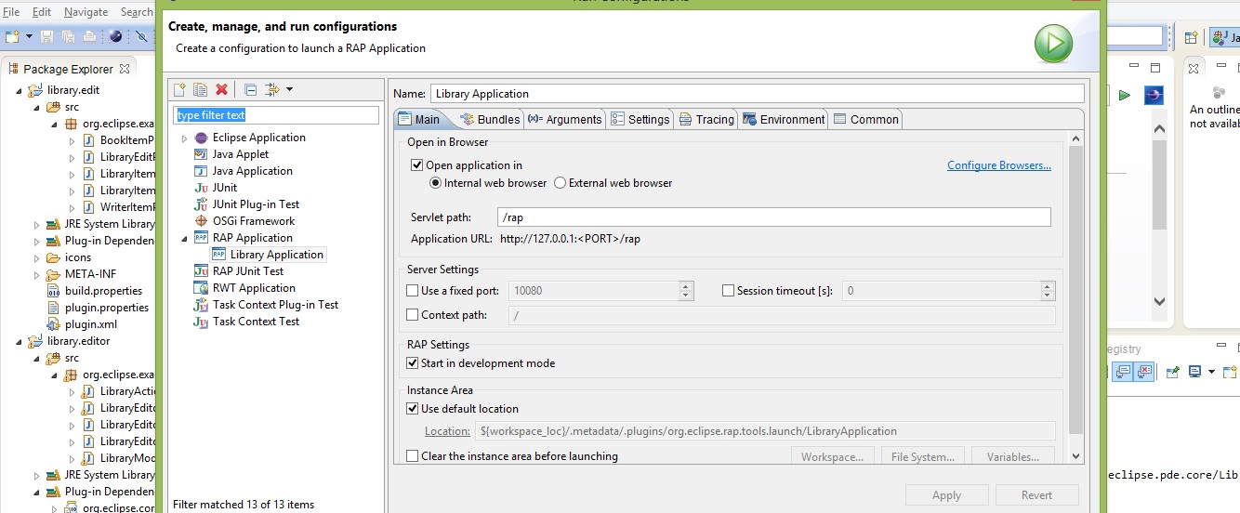Switch to the Settings tab

(640, 119)
